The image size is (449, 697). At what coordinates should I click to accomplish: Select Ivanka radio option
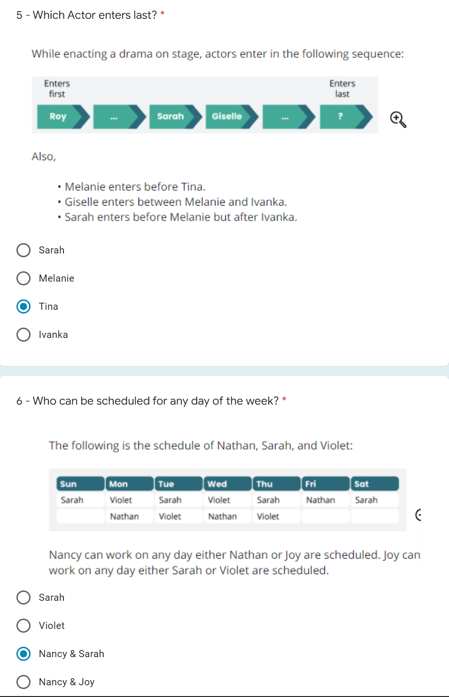pyautogui.click(x=23, y=335)
